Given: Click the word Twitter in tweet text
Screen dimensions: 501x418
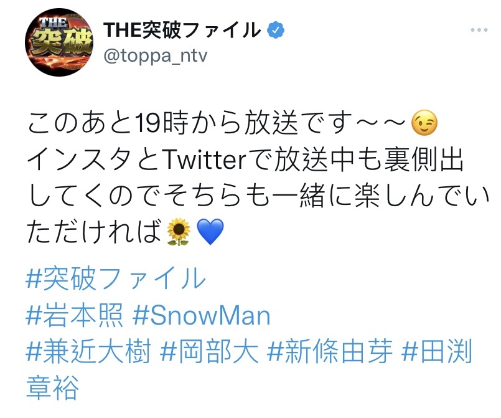Looking at the screenshot, I should click(204, 159).
